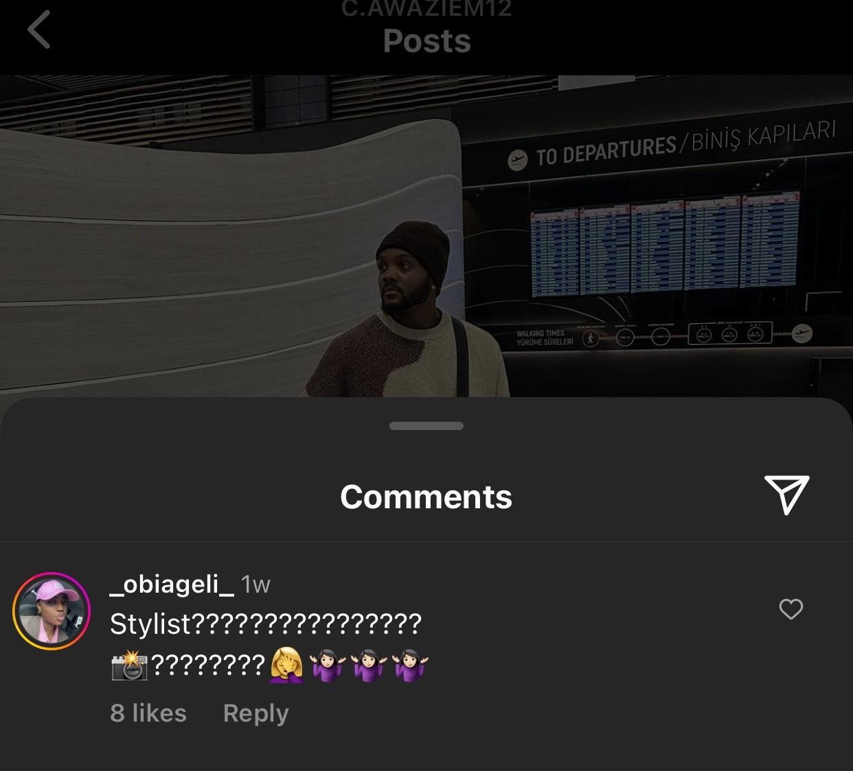The image size is (853, 771).
Task: Select the Stylist???? comment text
Action: click(266, 624)
